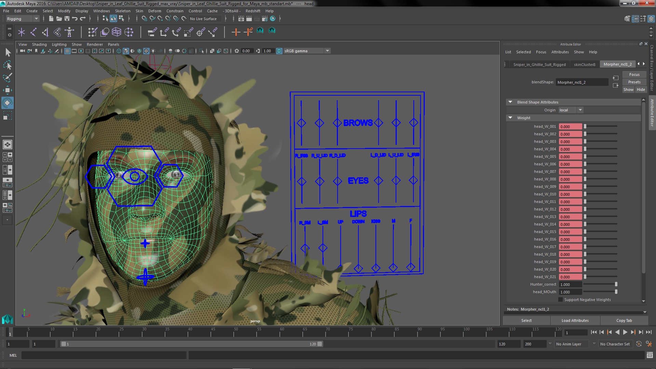
Task: Apply the Point Constraint shelf icon
Action: (x=164, y=32)
